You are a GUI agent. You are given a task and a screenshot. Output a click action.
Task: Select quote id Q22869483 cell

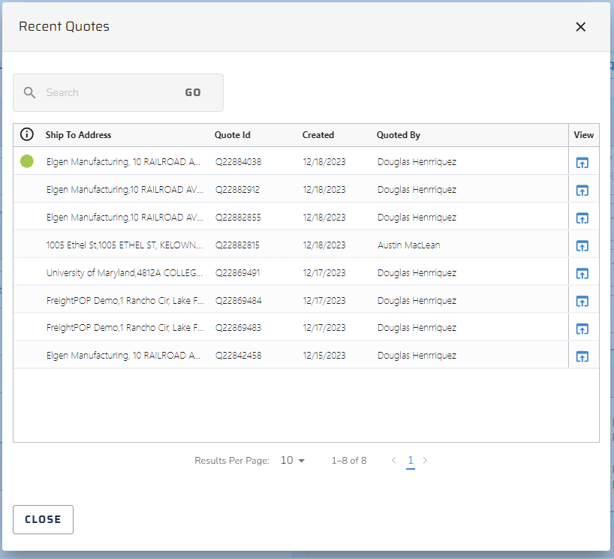click(238, 328)
